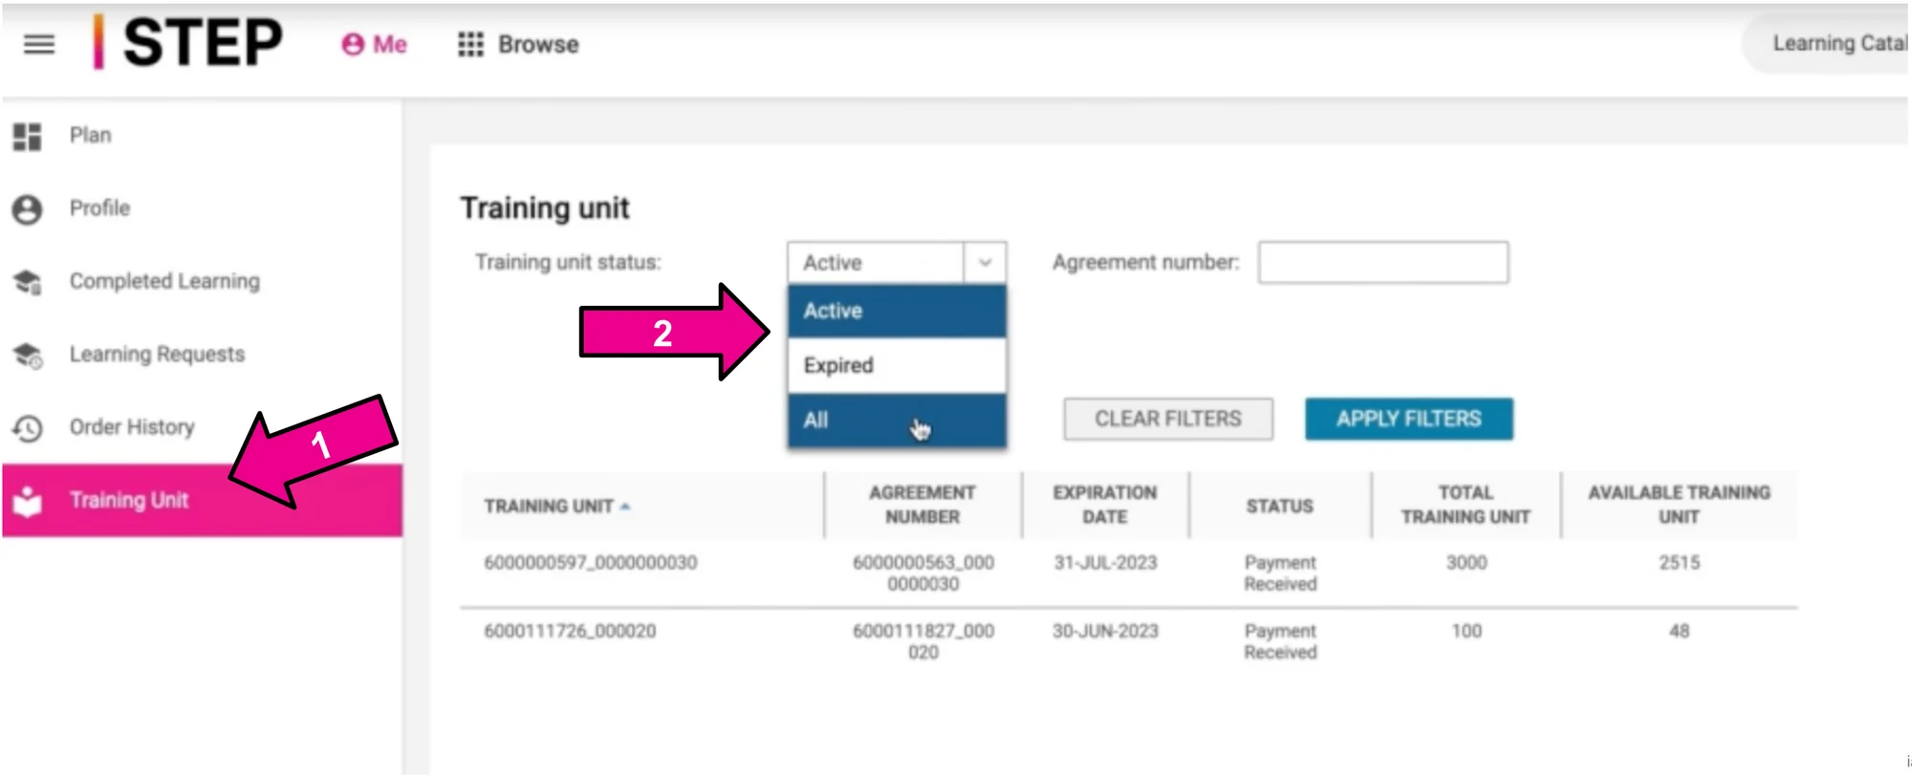Click the Clear Filters button
This screenshot has width=1912, height=778.
pos(1168,419)
